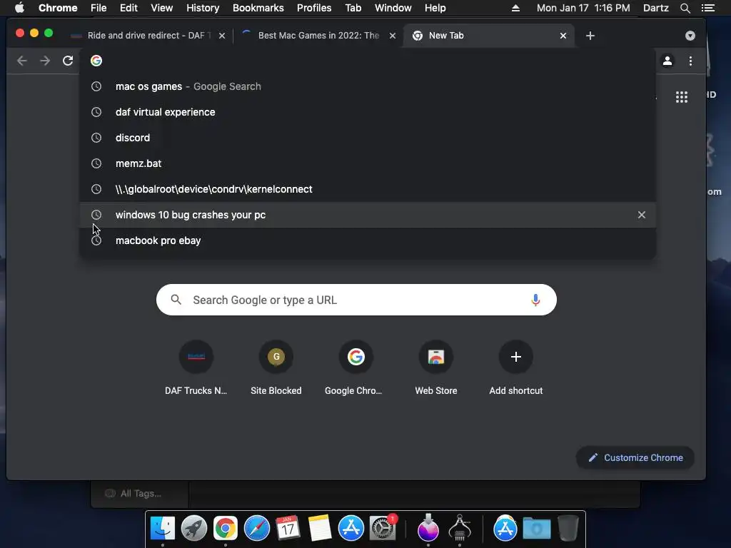Open the Google apps grid
Viewport: 731px width, 548px height.
(x=682, y=97)
